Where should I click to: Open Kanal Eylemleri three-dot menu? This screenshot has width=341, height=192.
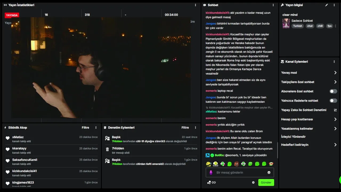click(x=334, y=62)
